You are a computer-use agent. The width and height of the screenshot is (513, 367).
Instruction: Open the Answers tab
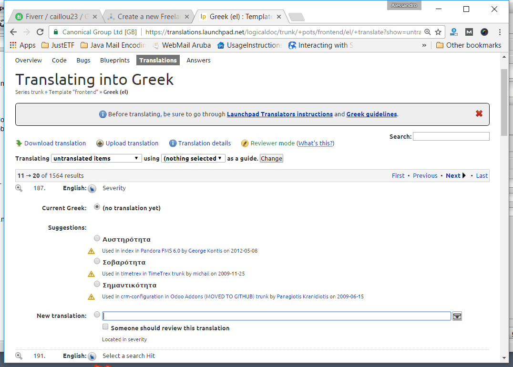click(x=198, y=60)
